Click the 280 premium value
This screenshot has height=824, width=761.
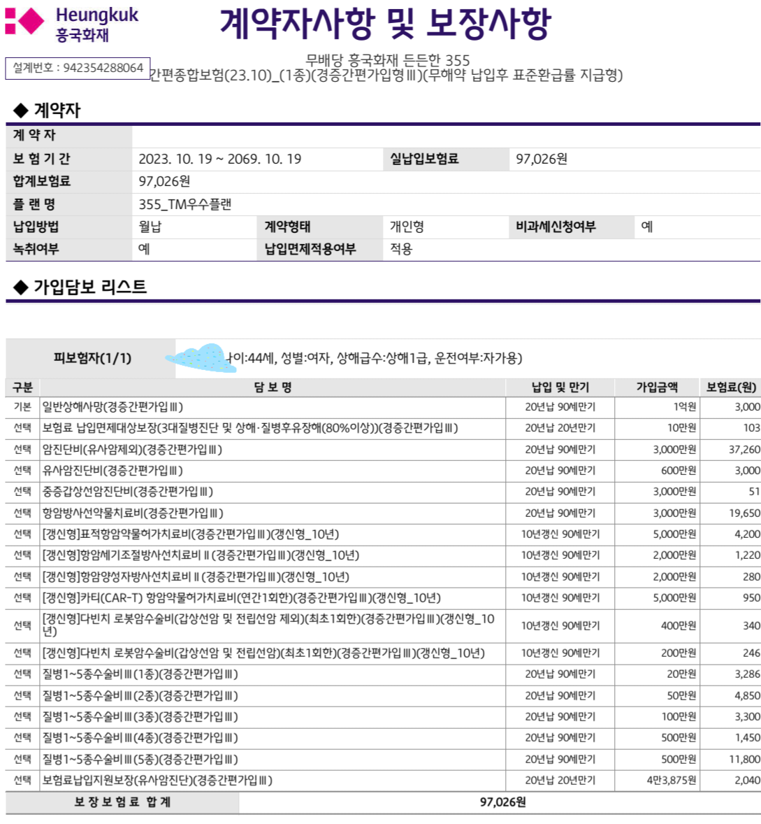pyautogui.click(x=751, y=577)
